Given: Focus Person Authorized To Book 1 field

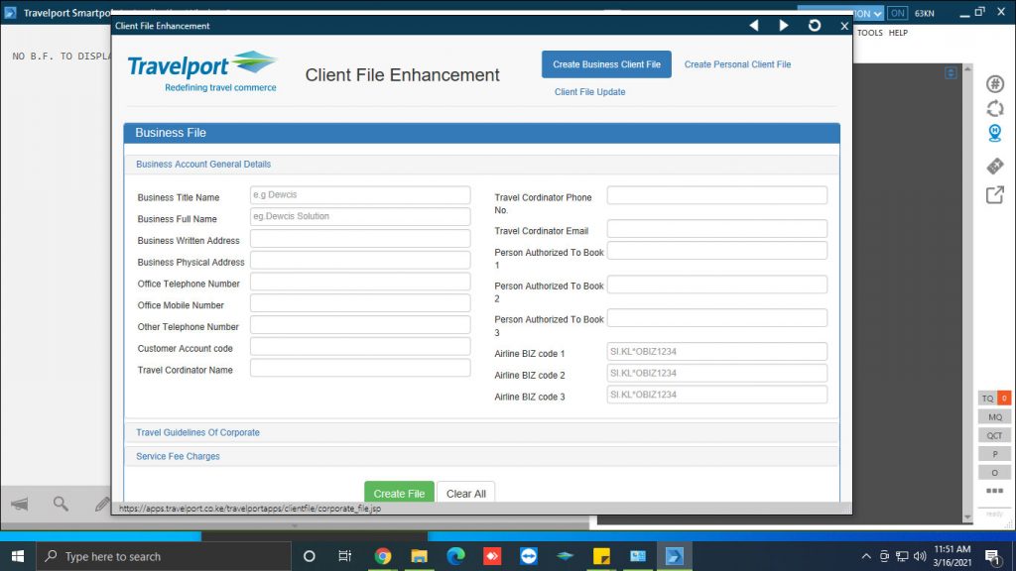Looking at the screenshot, I should click(x=716, y=251).
